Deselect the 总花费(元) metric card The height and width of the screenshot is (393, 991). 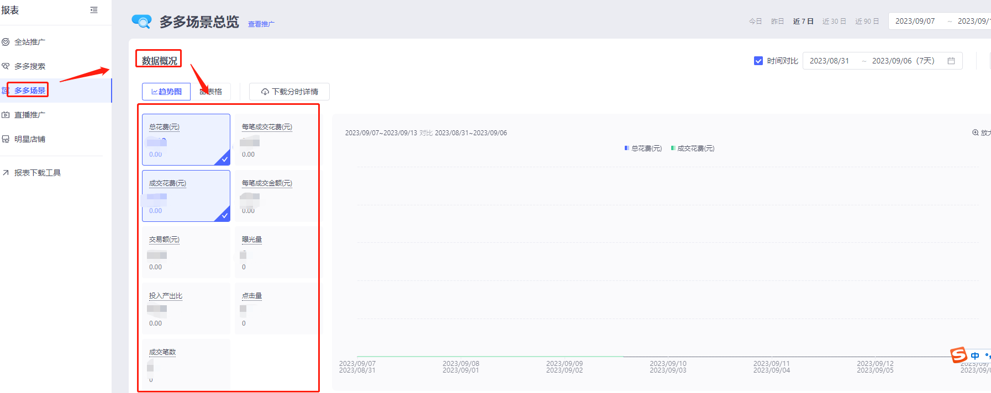[x=186, y=140]
